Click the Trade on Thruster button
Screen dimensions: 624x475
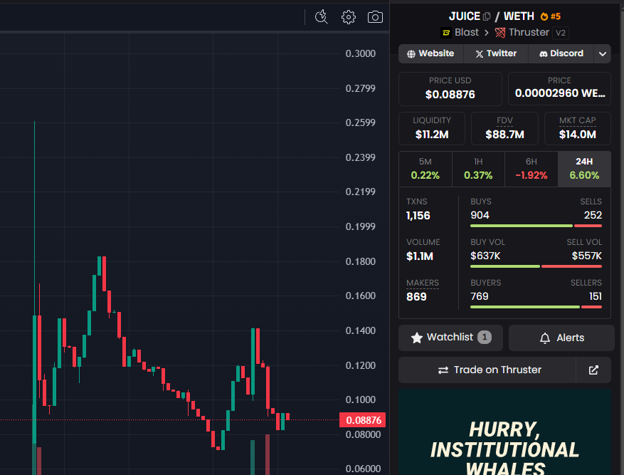coord(488,370)
